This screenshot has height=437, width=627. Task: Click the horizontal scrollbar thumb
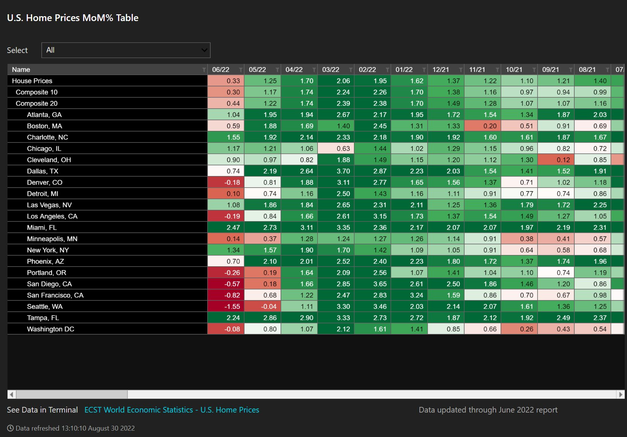(x=72, y=395)
